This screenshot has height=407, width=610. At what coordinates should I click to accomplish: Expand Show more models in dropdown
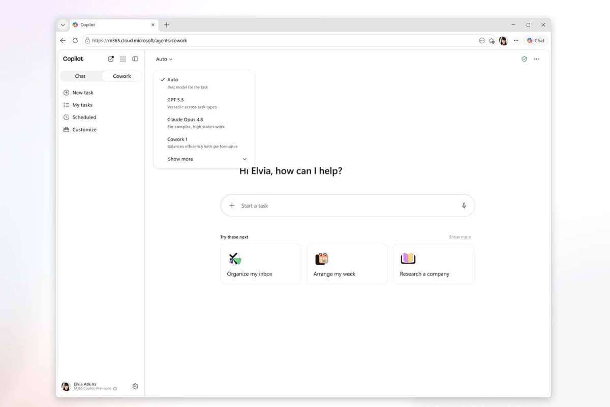coord(207,159)
